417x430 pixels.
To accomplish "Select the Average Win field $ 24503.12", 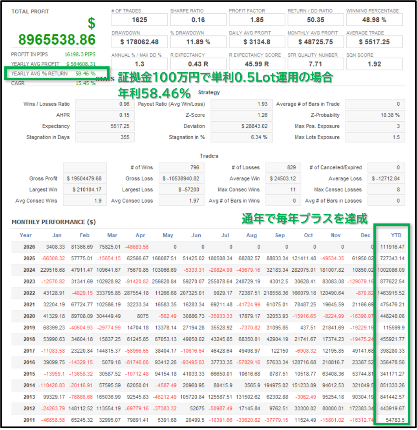I will pyautogui.click(x=283, y=179).
